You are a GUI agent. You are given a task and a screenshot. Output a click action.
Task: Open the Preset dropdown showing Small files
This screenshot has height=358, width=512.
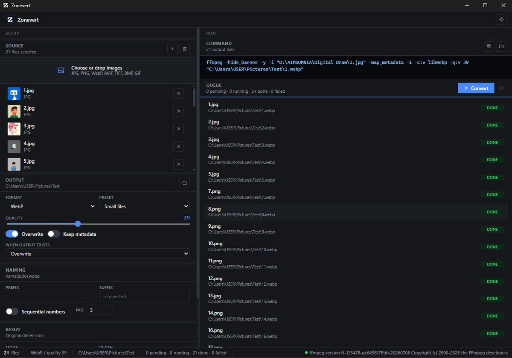pos(145,206)
